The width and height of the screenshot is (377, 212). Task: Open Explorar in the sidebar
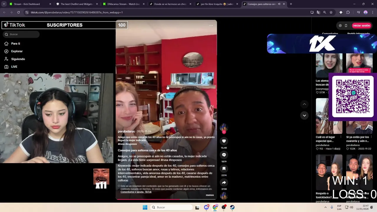[x=17, y=51]
